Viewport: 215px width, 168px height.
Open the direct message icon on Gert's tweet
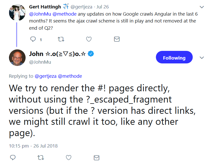click(x=117, y=39)
